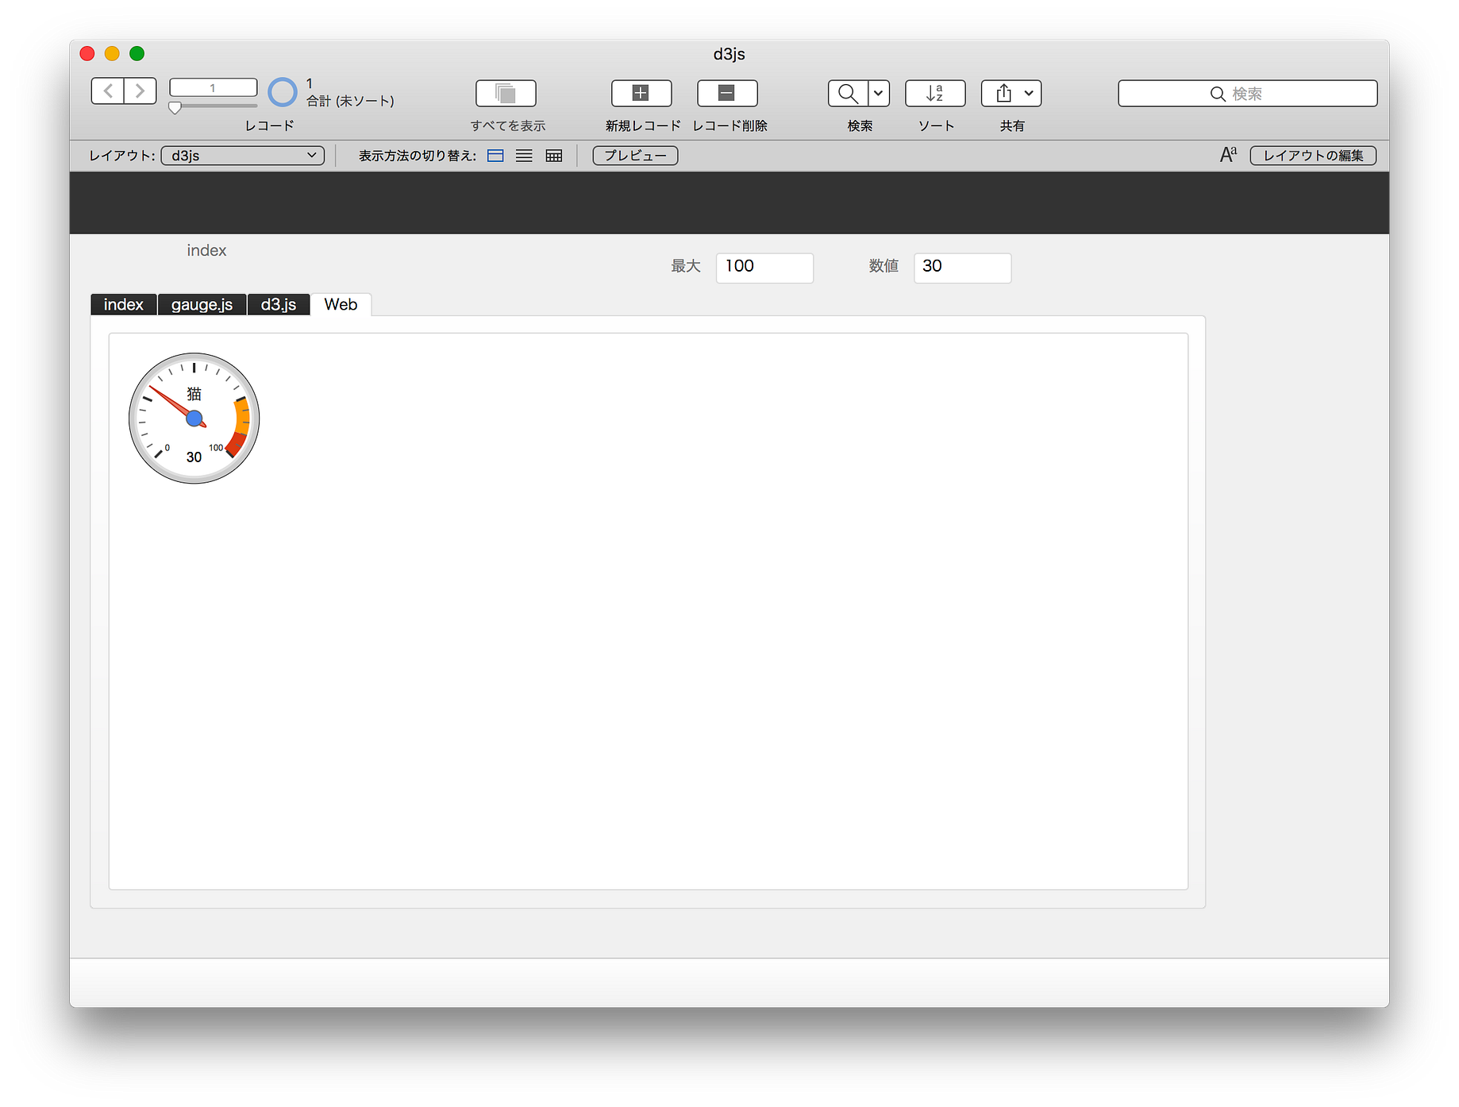This screenshot has height=1107, width=1459.
Task: Delete current record via レコード削除 icon
Action: point(726,93)
